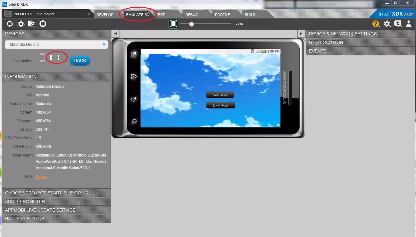The width and height of the screenshot is (416, 237).
Task: Collapse the Devices section
Action: (x=56, y=34)
